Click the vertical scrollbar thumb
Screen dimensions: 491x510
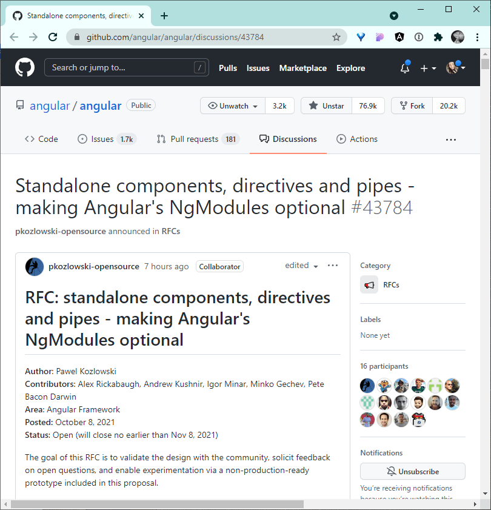[485, 64]
